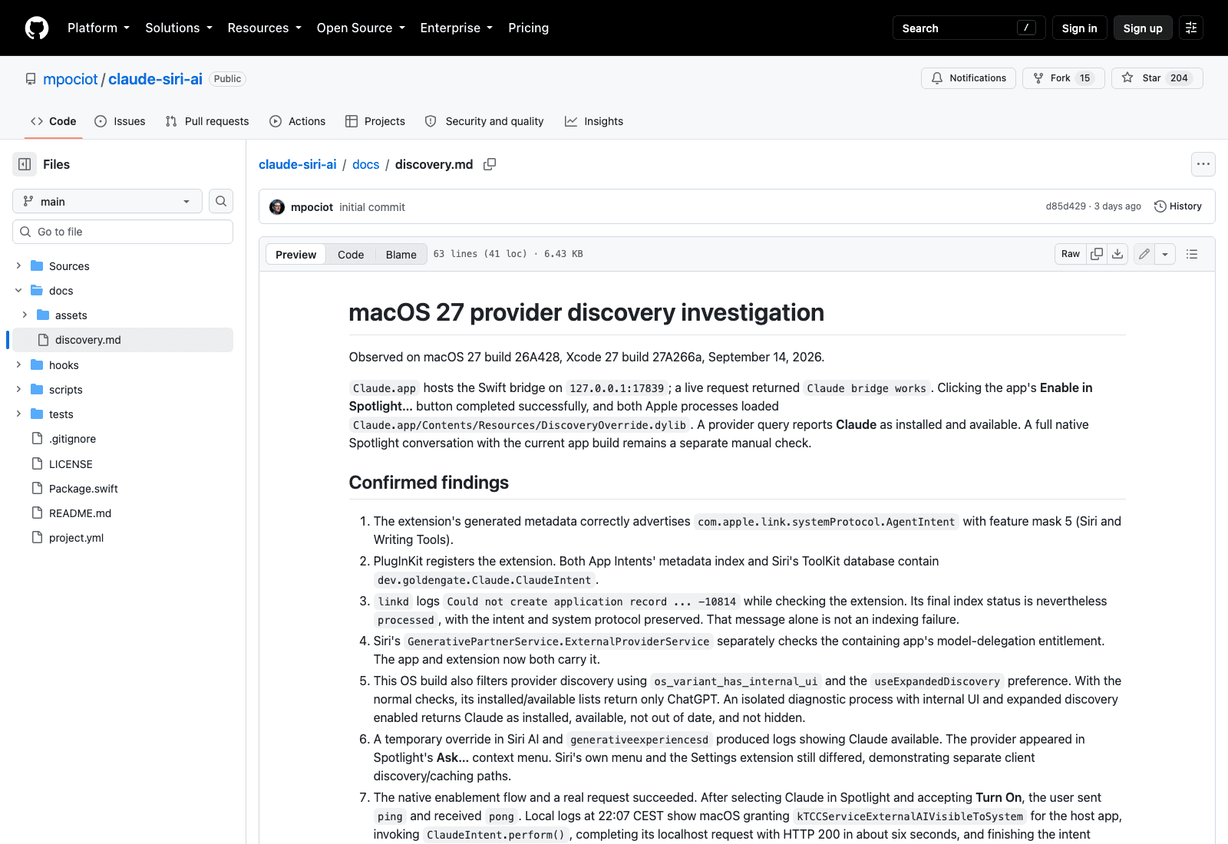The image size is (1228, 844).
Task: Switch file view to Code
Action: (x=351, y=255)
